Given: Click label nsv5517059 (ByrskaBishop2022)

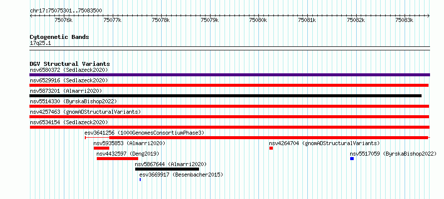Looking at the screenshot, I should (393, 154).
